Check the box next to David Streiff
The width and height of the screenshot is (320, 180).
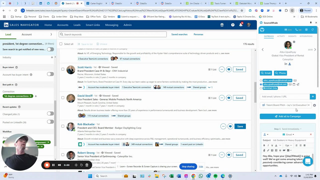click(x=63, y=98)
